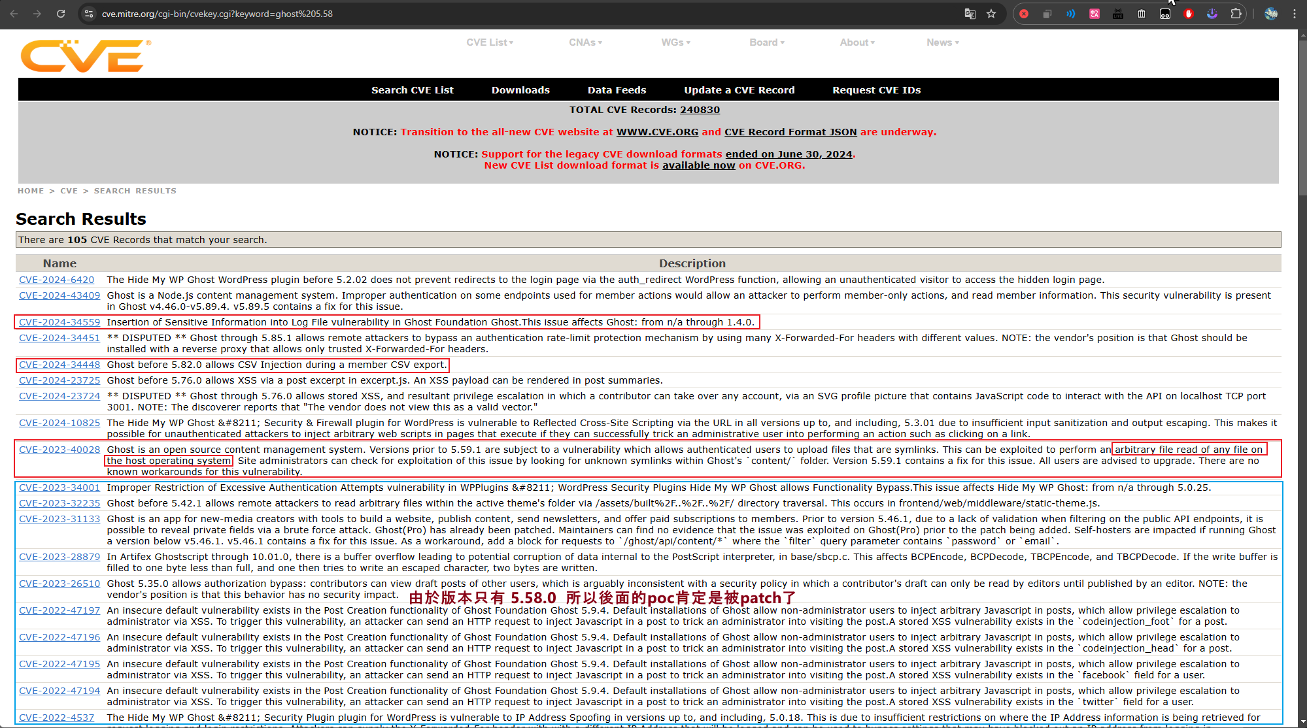The height and width of the screenshot is (728, 1307).
Task: Open CVE-2023-31133 record
Action: point(59,519)
